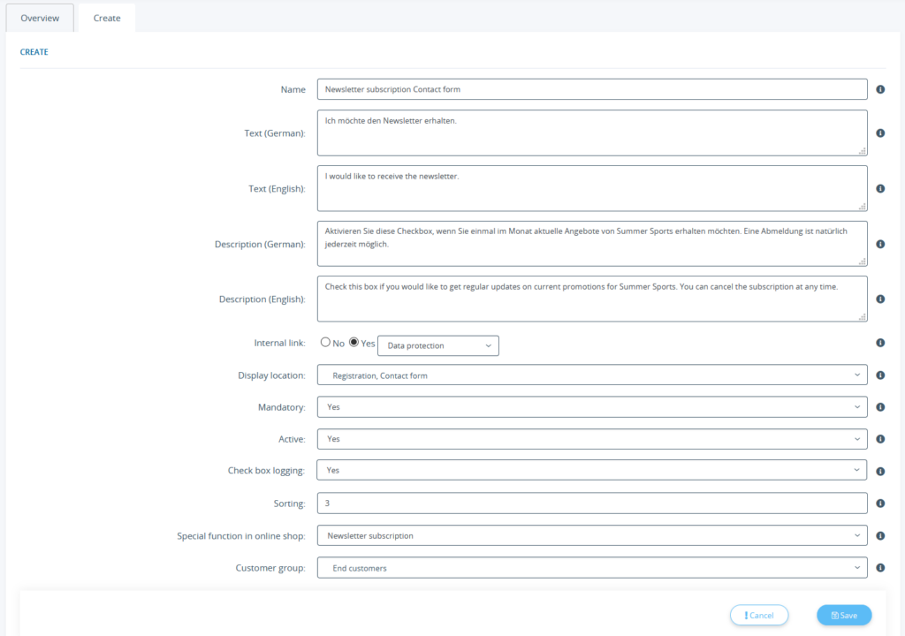Click the info icon for Text (German)
Screen dimensions: 905x636
(x=880, y=133)
